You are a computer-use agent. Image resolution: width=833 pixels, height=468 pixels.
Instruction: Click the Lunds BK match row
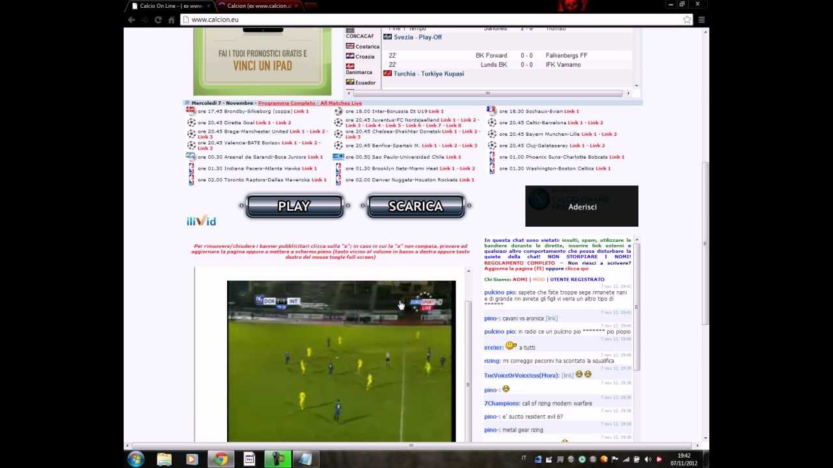[506, 64]
